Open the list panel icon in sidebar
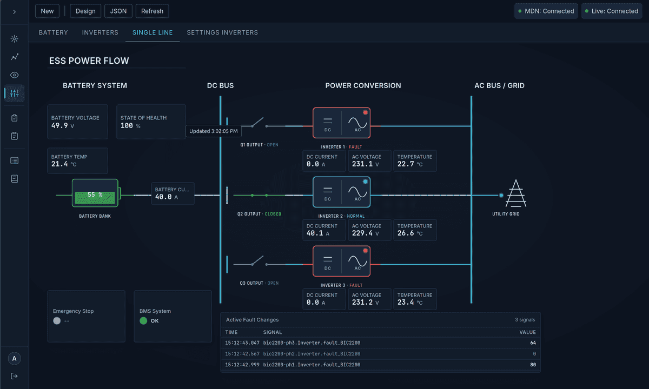Image resolution: width=649 pixels, height=389 pixels. click(15, 160)
